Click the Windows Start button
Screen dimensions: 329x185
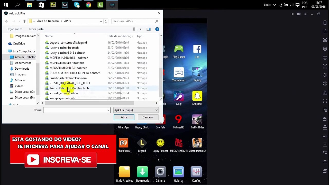[6, 5]
